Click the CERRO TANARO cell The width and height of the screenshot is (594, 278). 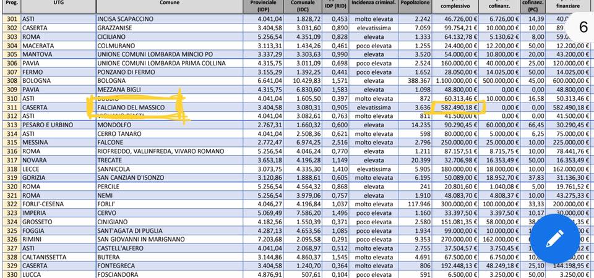point(170,134)
